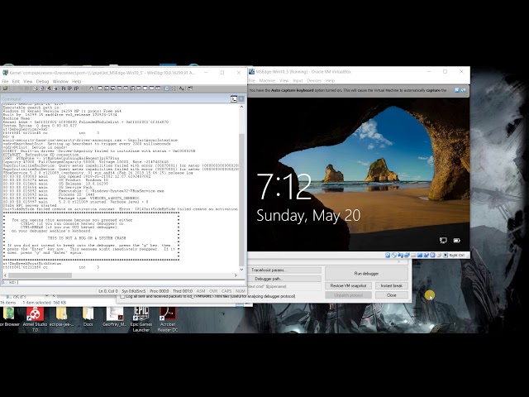Click the Options toolbar icon in WinDbg

click(x=190, y=88)
